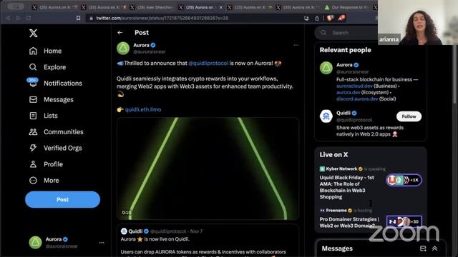458x257 pixels.
Task: Open the quoted Quidli post
Action: coord(208,241)
